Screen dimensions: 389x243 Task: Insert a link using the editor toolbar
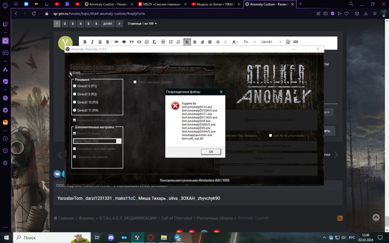[116, 42]
